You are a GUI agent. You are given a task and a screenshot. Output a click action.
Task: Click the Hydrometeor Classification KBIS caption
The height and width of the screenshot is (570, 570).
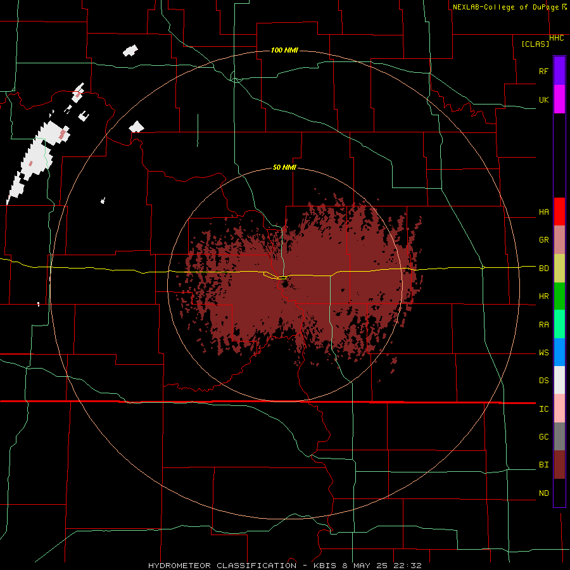(x=284, y=566)
